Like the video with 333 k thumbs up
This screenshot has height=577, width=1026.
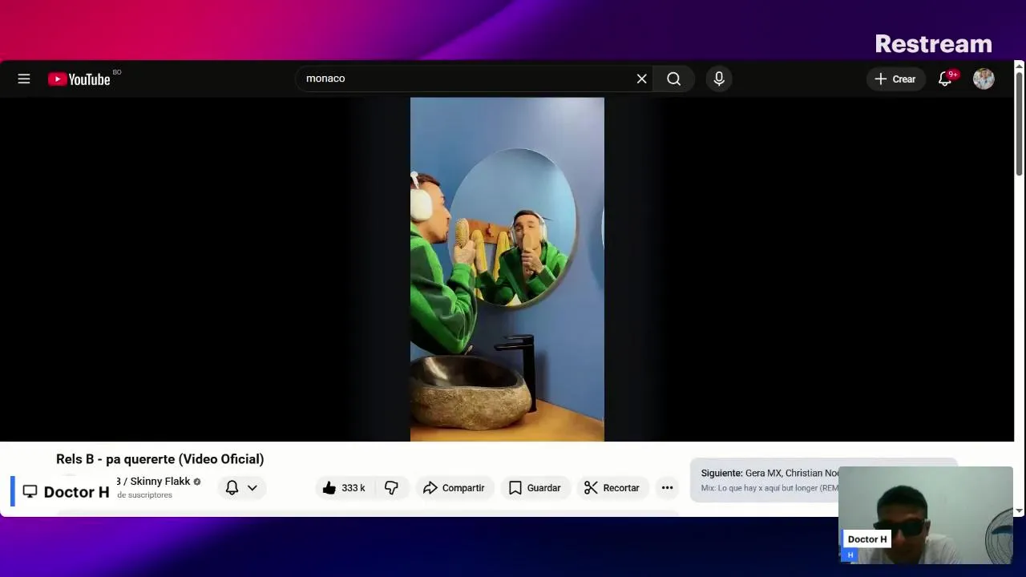344,487
